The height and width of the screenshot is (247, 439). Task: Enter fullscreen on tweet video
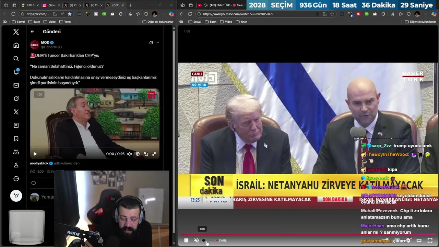click(x=154, y=154)
